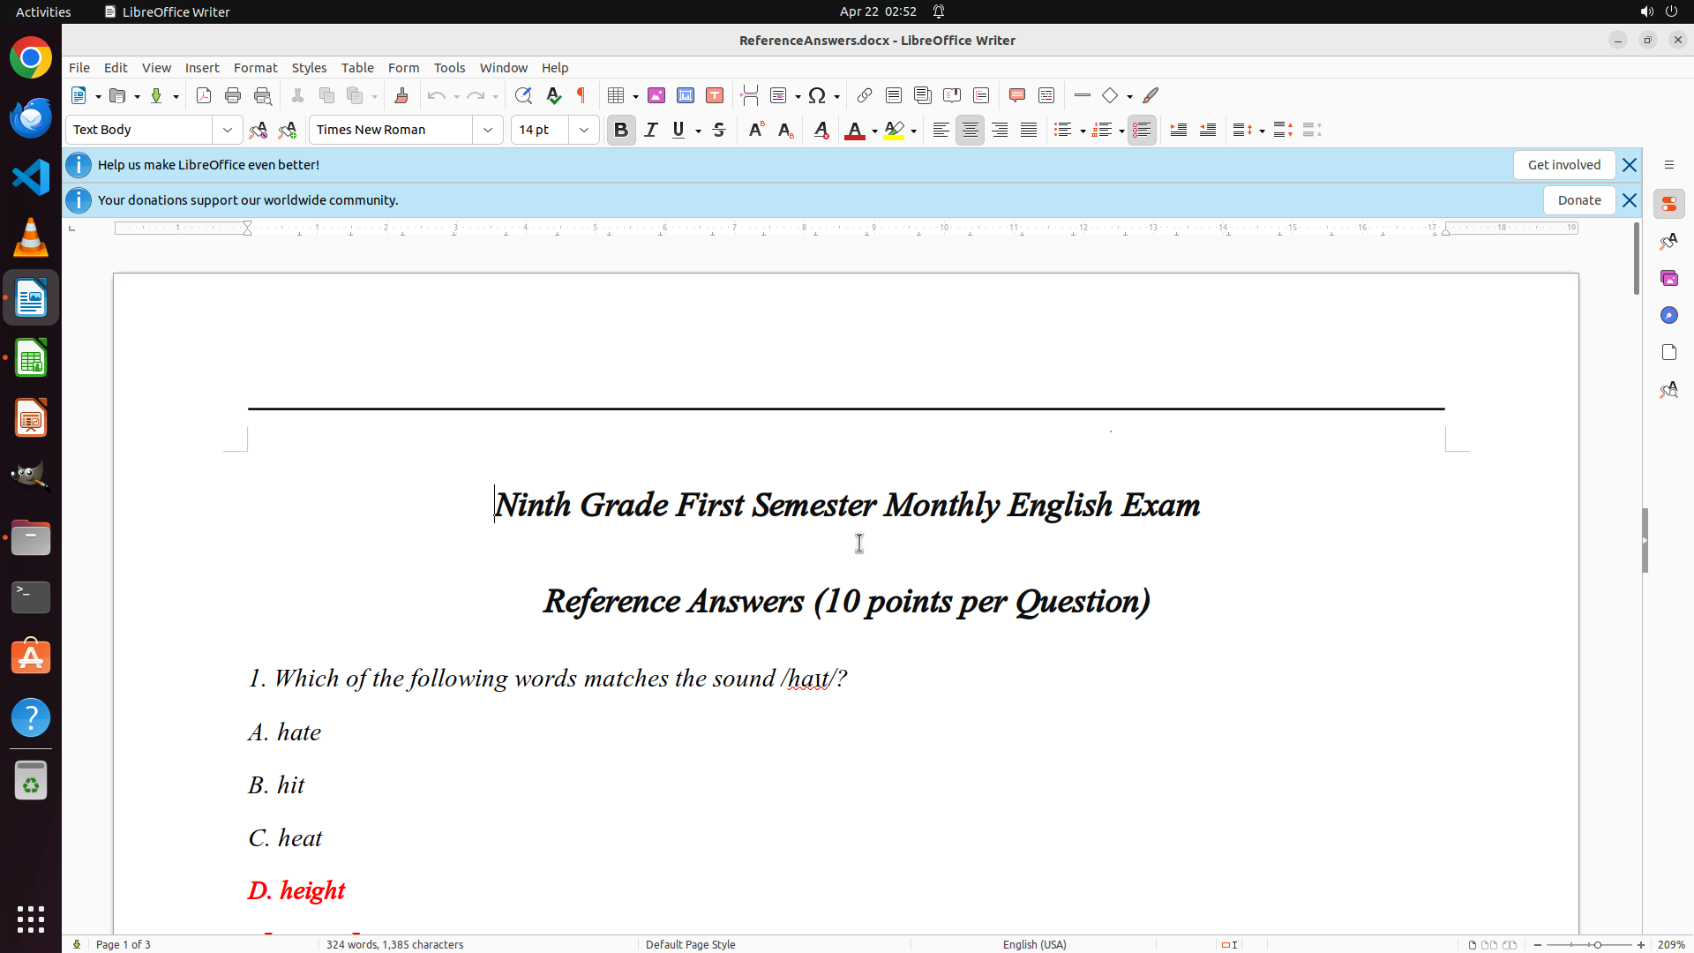Toggle formatting marks display
Viewport: 1694px width, 953px height.
click(581, 95)
